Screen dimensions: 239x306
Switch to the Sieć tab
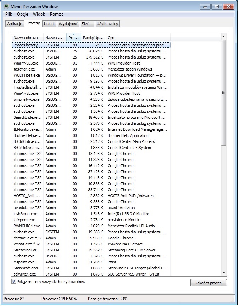click(87, 24)
